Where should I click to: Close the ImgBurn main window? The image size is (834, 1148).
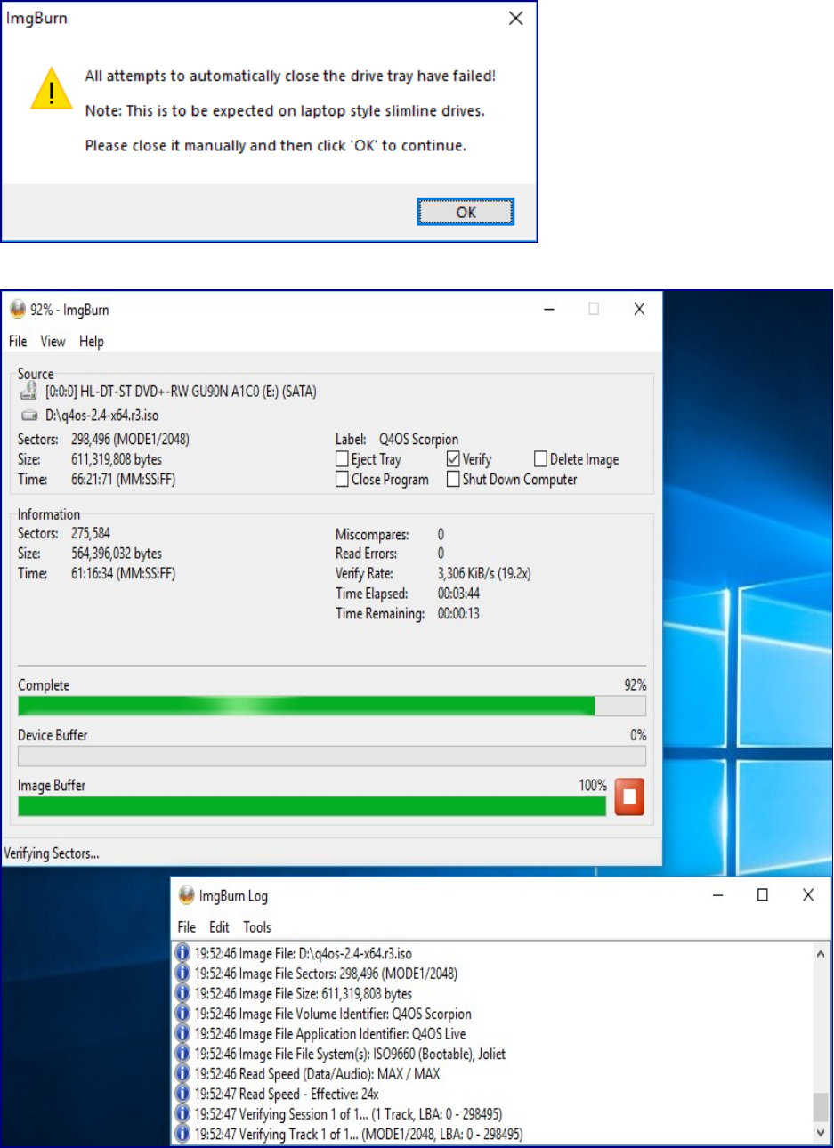639,310
